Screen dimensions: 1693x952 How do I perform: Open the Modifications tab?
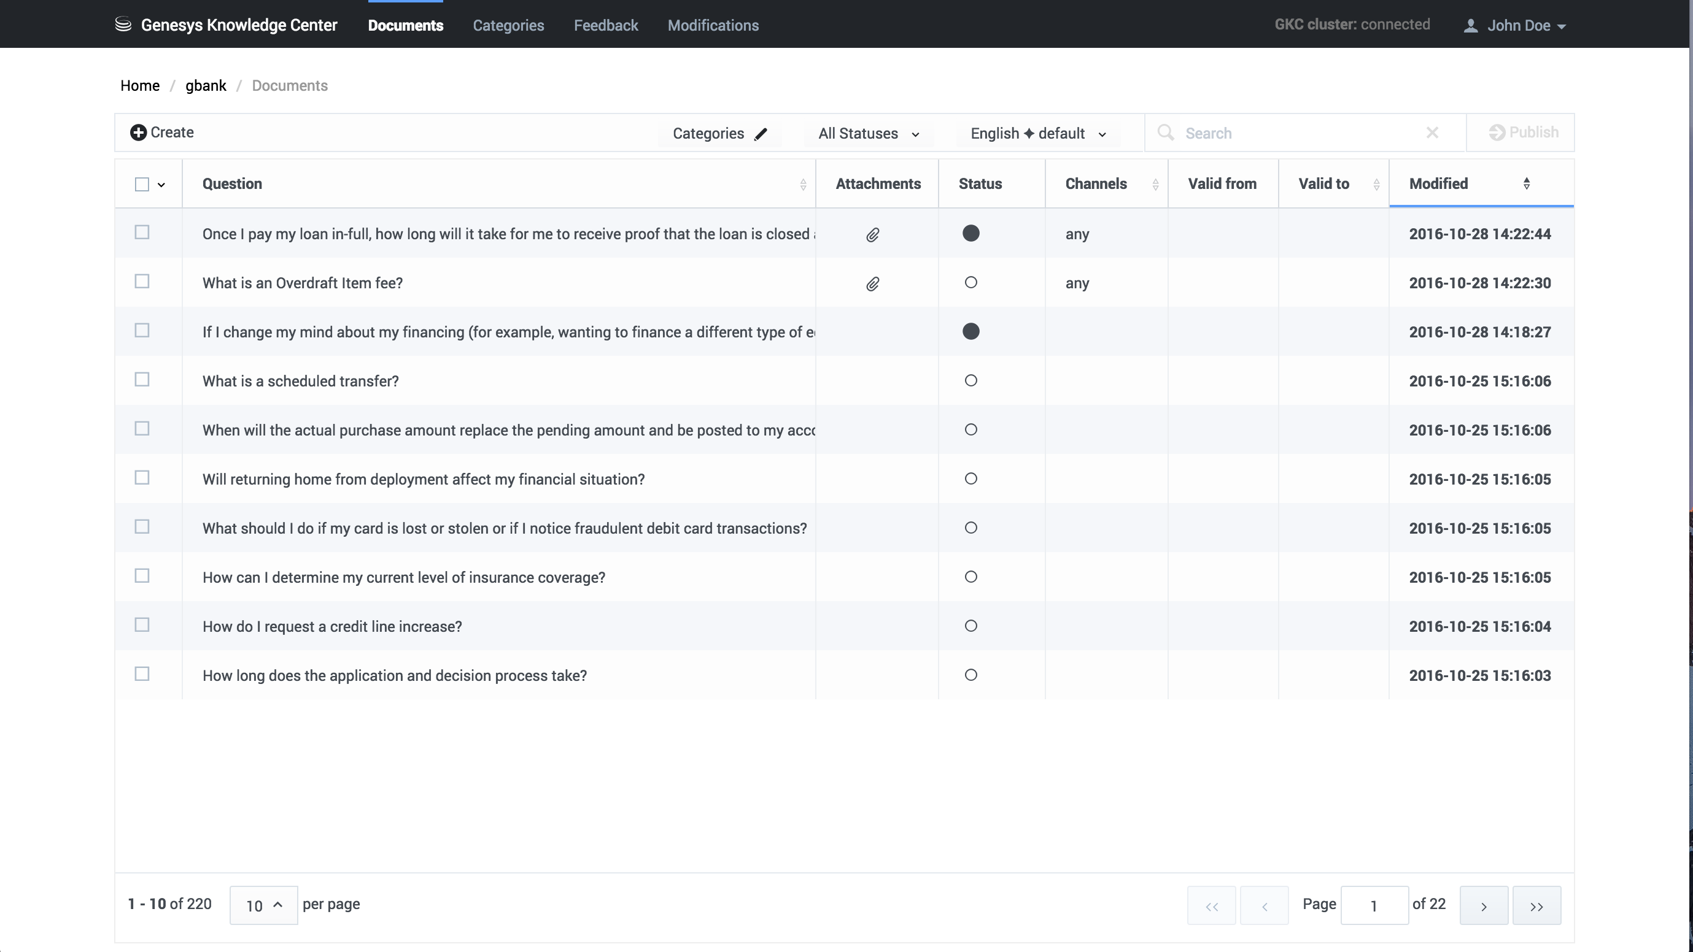coord(713,26)
